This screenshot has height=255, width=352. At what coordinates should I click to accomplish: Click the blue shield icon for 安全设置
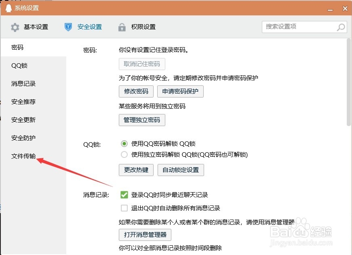point(68,27)
